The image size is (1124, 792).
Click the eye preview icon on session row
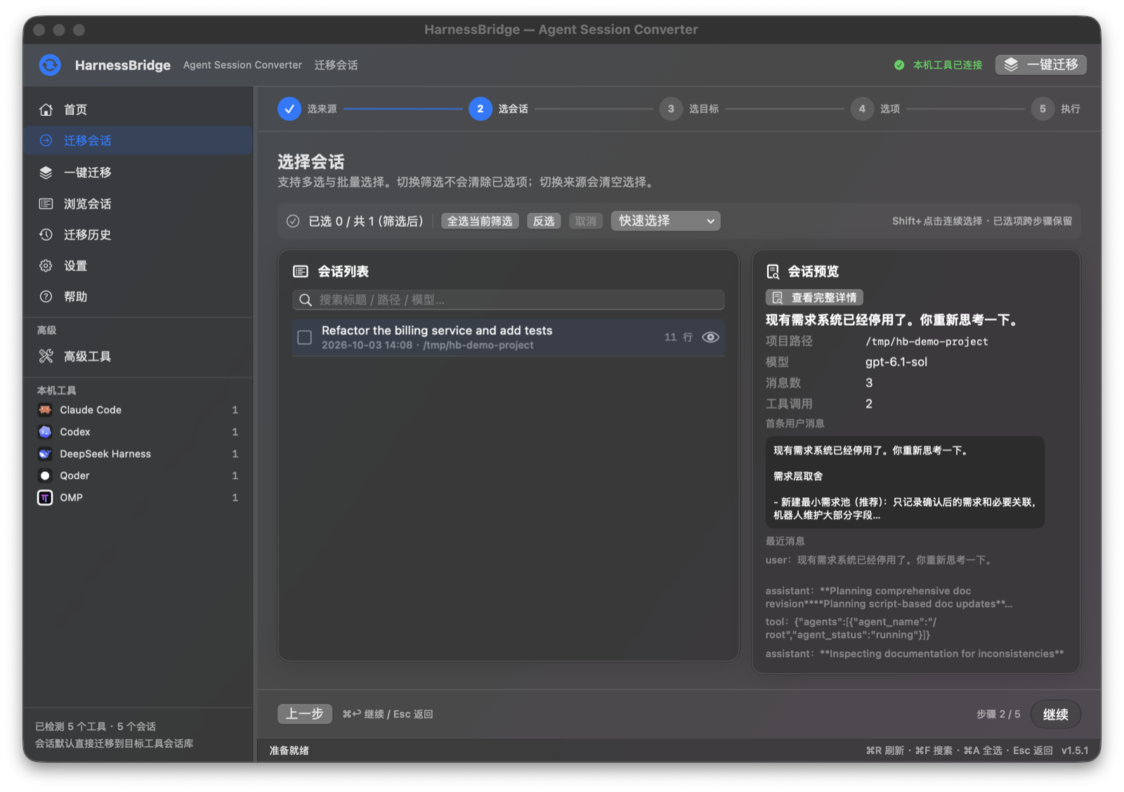(x=710, y=338)
